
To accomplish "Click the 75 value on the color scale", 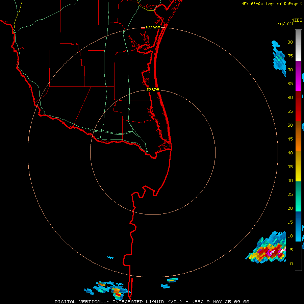I will (x=290, y=56).
